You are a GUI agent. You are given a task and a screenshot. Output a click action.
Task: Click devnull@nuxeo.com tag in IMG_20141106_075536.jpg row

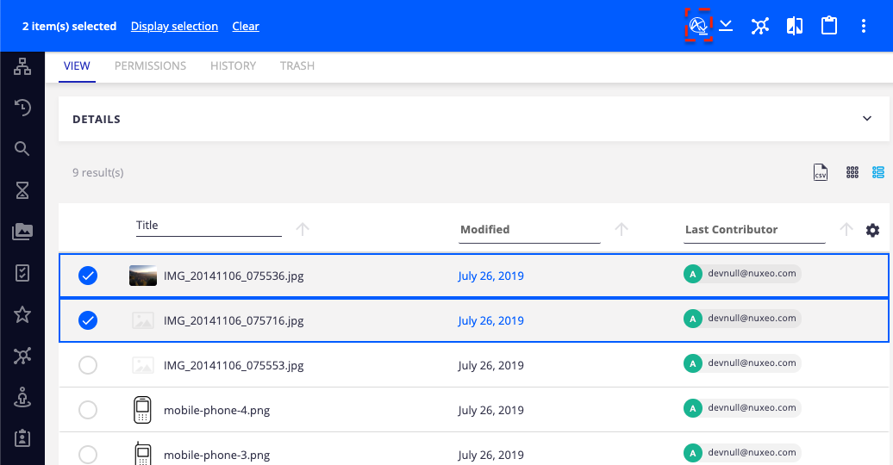[742, 274]
